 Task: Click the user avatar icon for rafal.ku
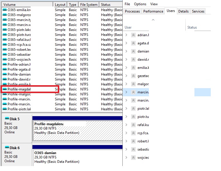click(x=133, y=125)
